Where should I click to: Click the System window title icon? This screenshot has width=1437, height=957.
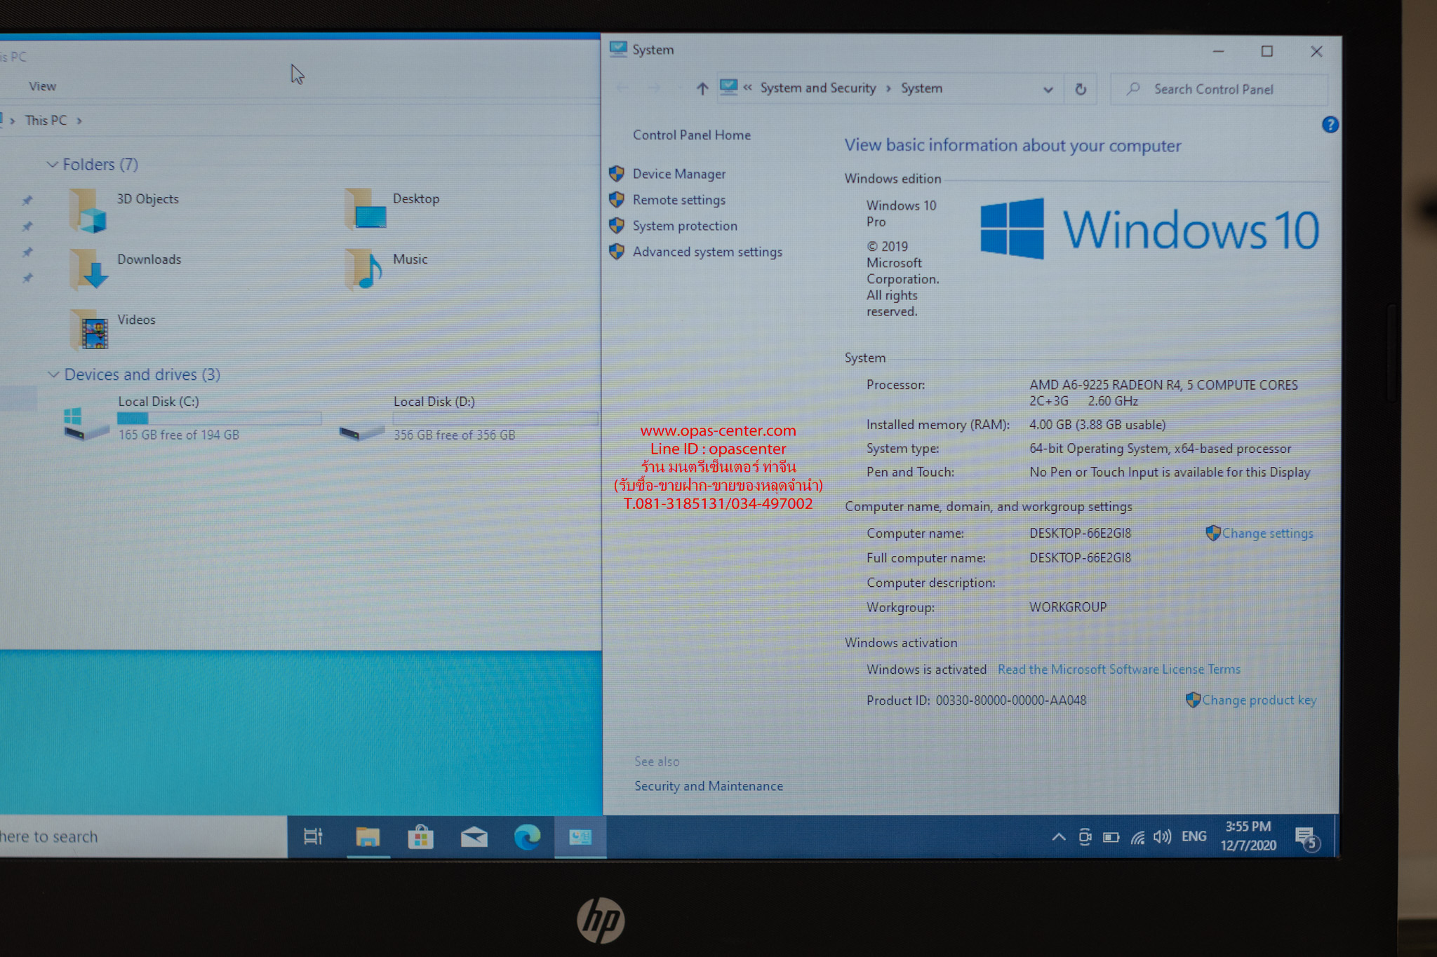pyautogui.click(x=618, y=49)
